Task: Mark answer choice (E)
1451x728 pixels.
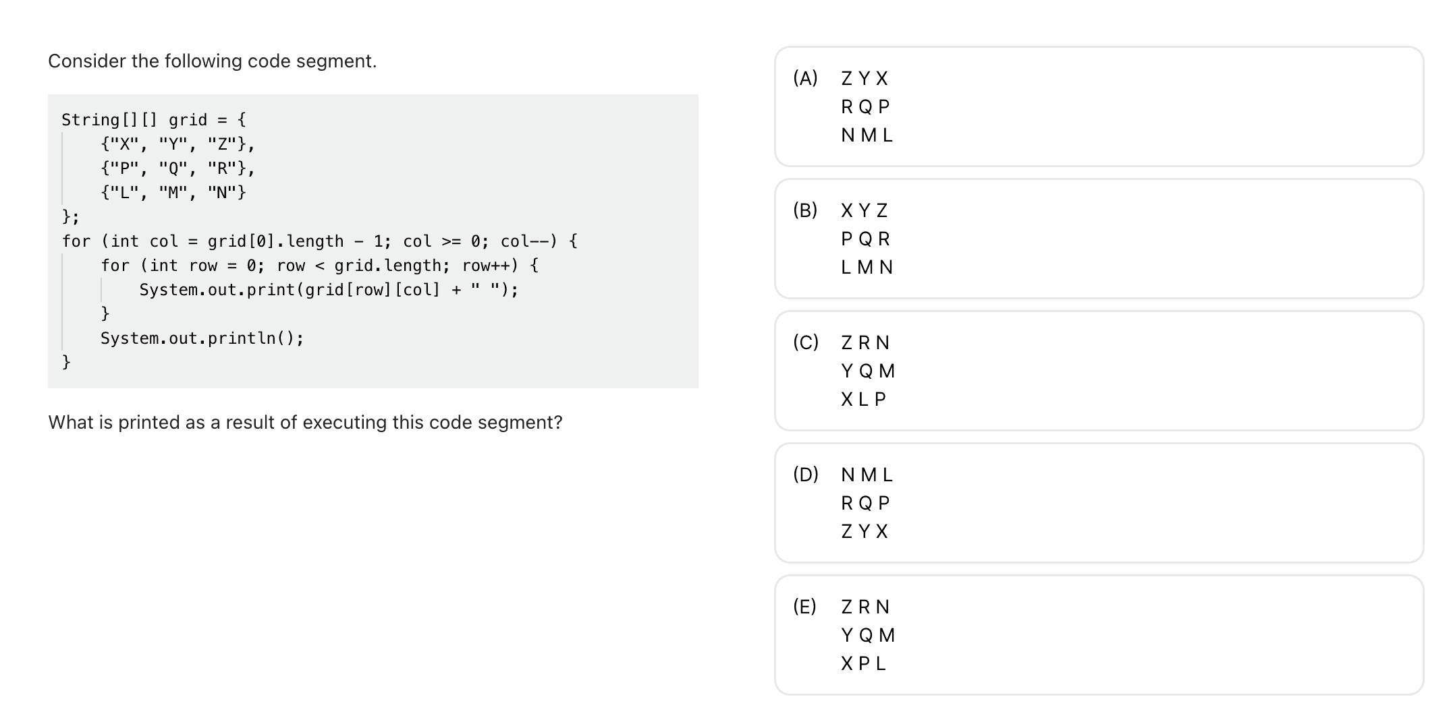Action: click(x=1099, y=635)
